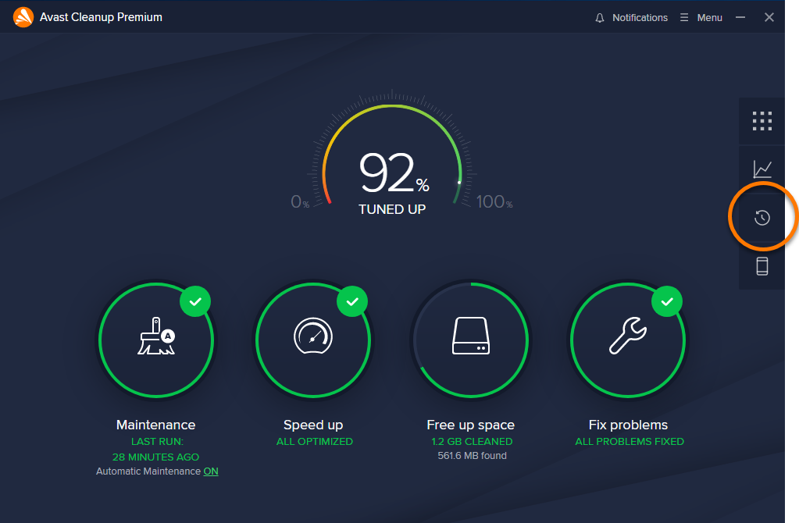Open Fix problems wrench tile

click(x=628, y=340)
